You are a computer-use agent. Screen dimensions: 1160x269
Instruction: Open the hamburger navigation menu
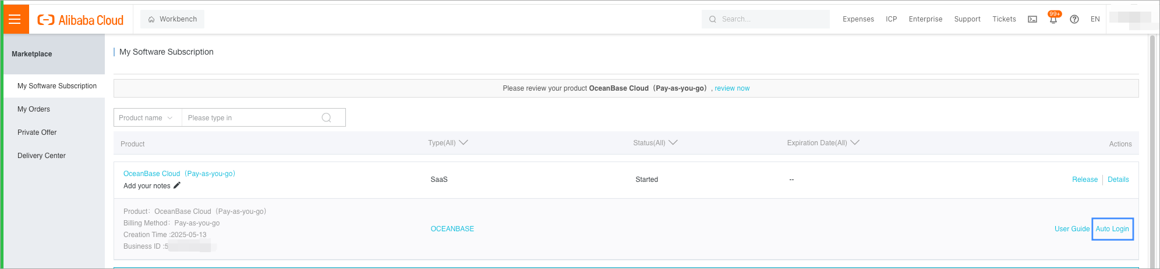15,19
